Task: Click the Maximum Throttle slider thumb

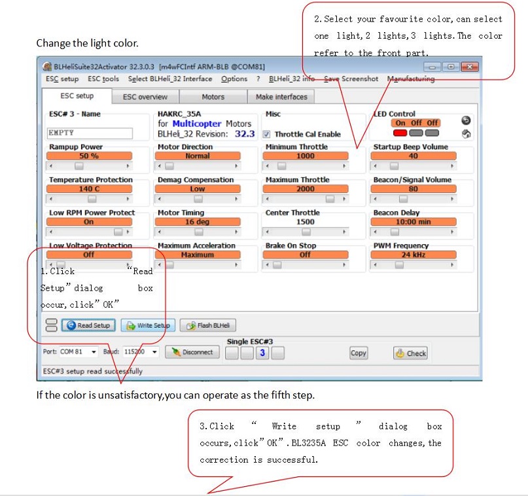Action: click(330, 199)
